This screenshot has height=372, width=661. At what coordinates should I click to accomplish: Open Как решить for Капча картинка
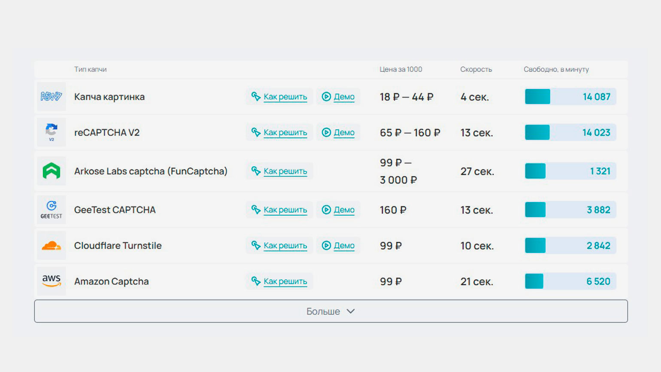(285, 97)
